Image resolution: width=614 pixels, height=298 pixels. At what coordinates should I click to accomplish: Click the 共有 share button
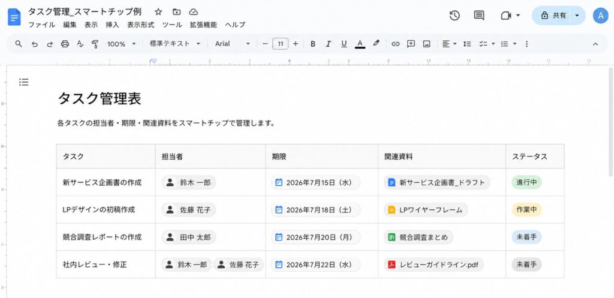click(x=552, y=16)
